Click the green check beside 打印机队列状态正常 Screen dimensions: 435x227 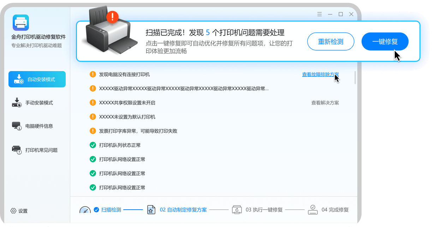[93, 145]
